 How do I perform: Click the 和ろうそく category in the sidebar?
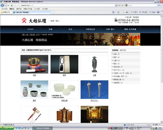125,70
